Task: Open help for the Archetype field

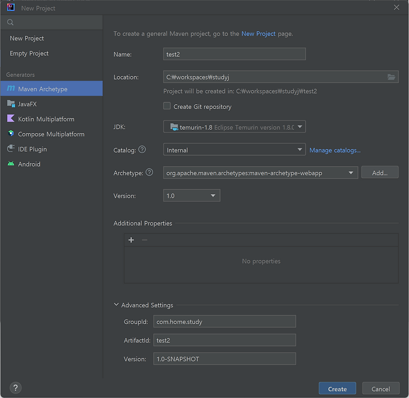Action: click(x=149, y=172)
